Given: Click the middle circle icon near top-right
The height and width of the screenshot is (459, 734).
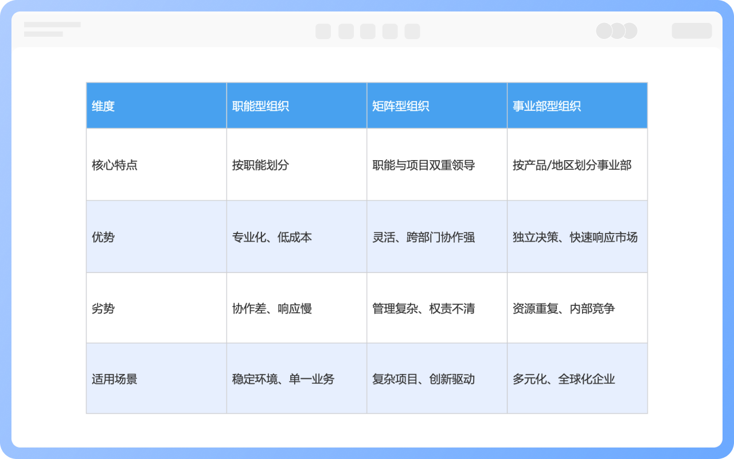Looking at the screenshot, I should pos(617,30).
